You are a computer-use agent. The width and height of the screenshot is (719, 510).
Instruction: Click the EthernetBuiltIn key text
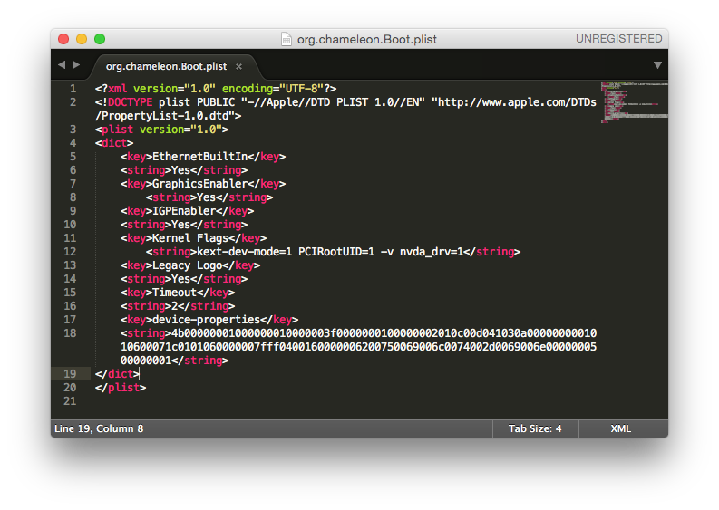click(x=200, y=157)
